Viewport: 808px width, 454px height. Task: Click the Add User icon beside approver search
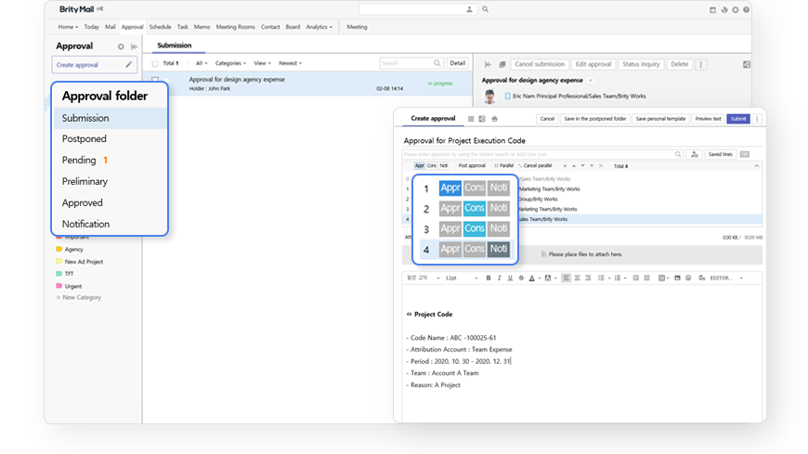[x=694, y=154]
